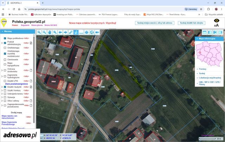This screenshot has height=142, width=225.
Task: Expand the Sytuacja layer group
Action: coord(2,97)
